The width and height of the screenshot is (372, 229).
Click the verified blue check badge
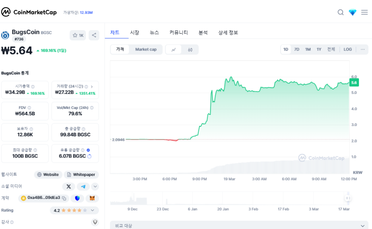pyautogui.click(x=88, y=150)
